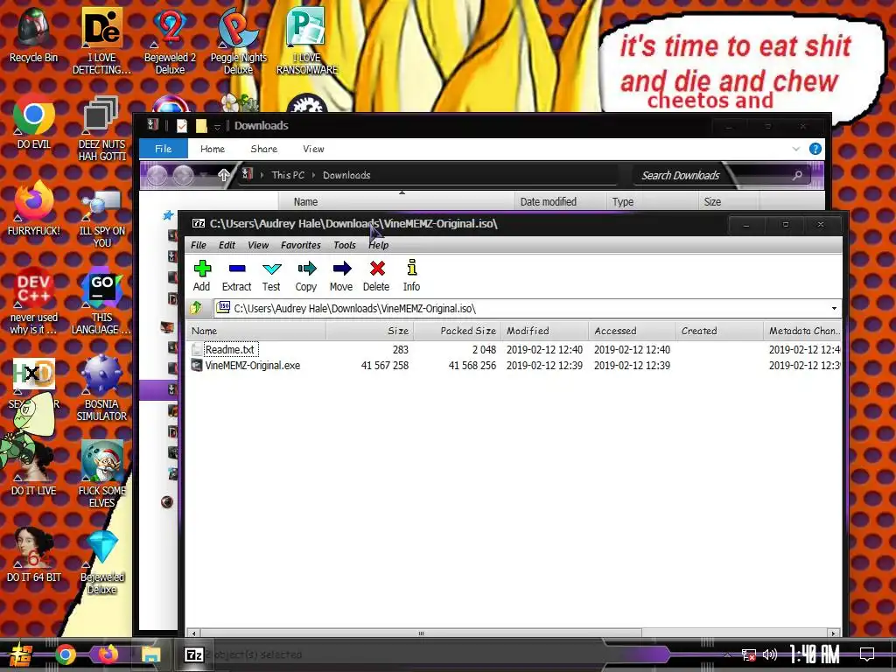This screenshot has height=672, width=896.
Task: Launch Chrome from the taskbar
Action: point(66,654)
